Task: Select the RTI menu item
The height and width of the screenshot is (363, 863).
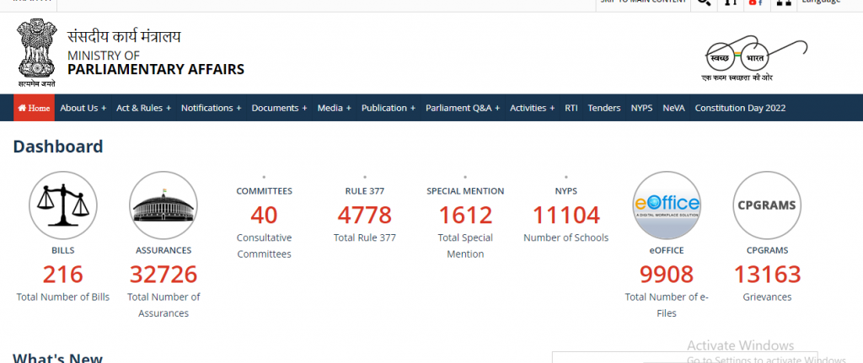Action: pos(571,108)
